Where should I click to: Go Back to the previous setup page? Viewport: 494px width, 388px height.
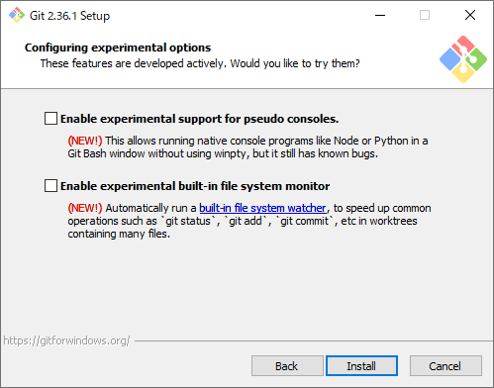[x=287, y=366]
